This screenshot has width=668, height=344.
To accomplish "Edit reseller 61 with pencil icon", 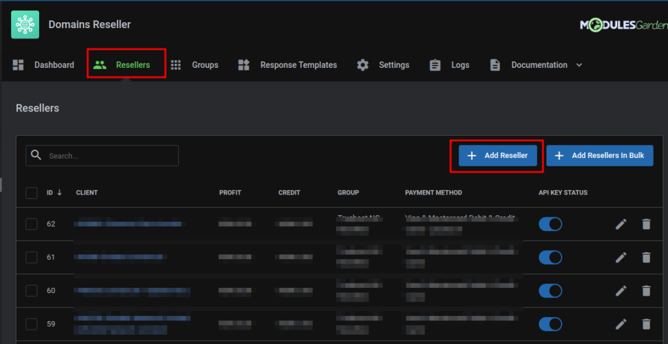I will 621,257.
